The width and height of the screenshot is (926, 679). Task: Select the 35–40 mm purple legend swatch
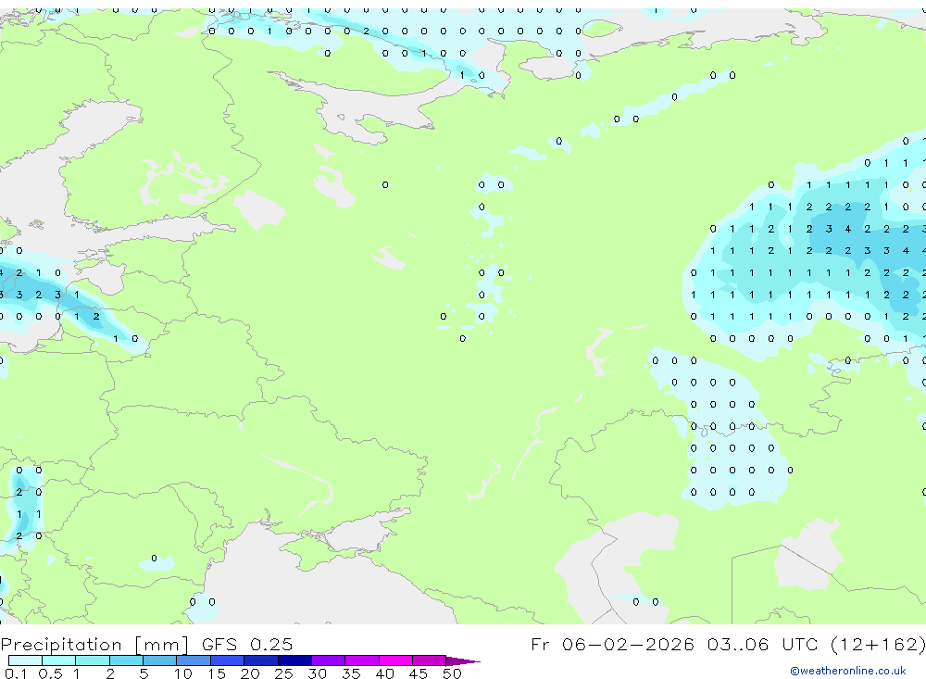[362, 660]
